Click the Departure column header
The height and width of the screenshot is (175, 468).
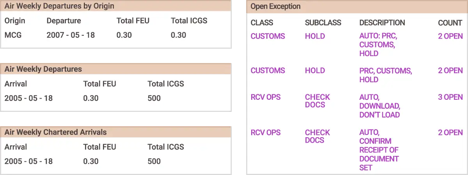[64, 21]
